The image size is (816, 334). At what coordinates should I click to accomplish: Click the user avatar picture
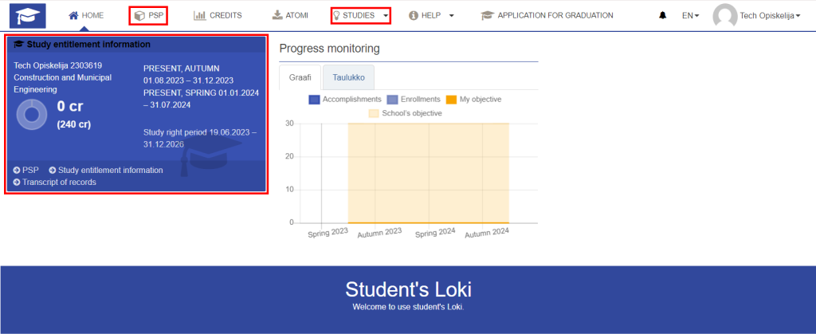(x=725, y=16)
